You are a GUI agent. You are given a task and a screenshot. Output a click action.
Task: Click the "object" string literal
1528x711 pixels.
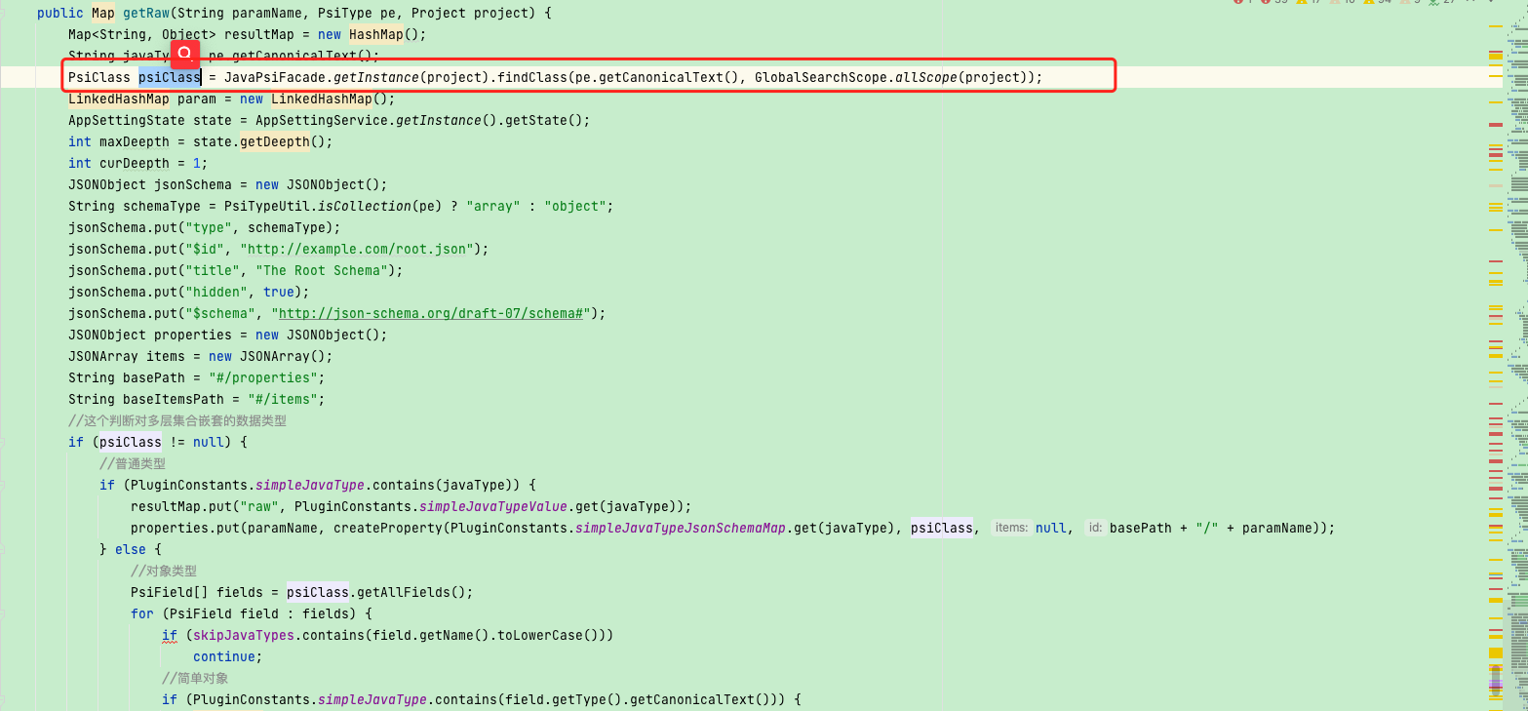(575, 206)
